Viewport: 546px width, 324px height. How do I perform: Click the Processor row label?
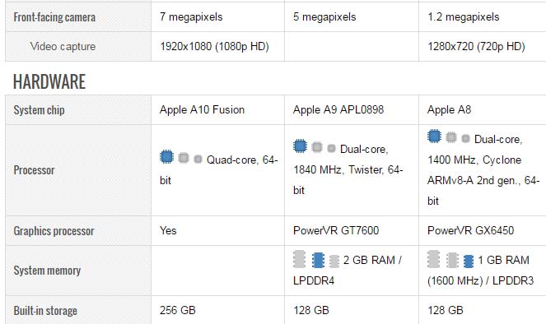click(34, 170)
